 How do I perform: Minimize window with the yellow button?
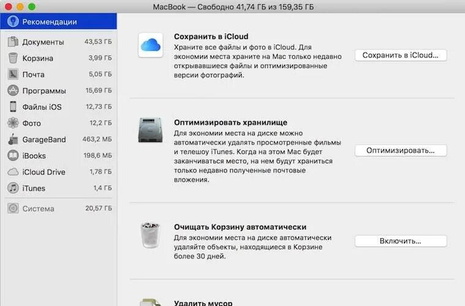[x=20, y=7]
